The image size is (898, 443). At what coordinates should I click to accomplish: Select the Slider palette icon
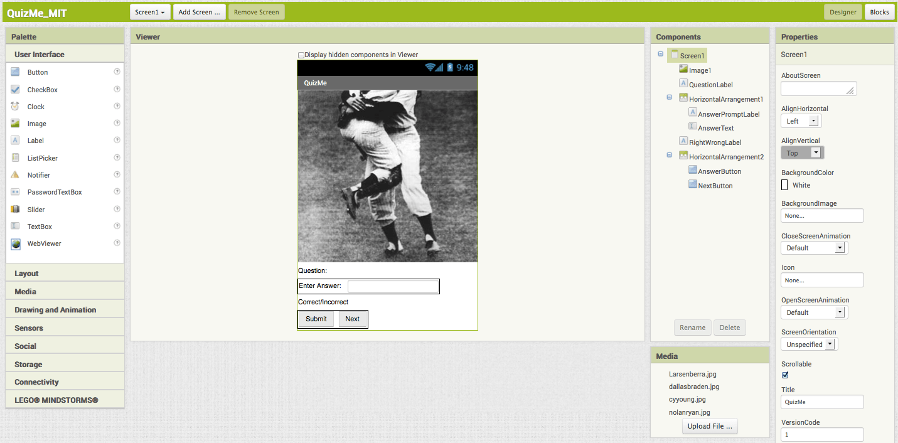[15, 210]
